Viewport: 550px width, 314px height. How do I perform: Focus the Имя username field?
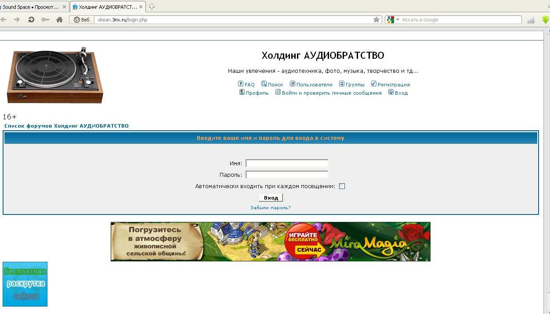[287, 164]
